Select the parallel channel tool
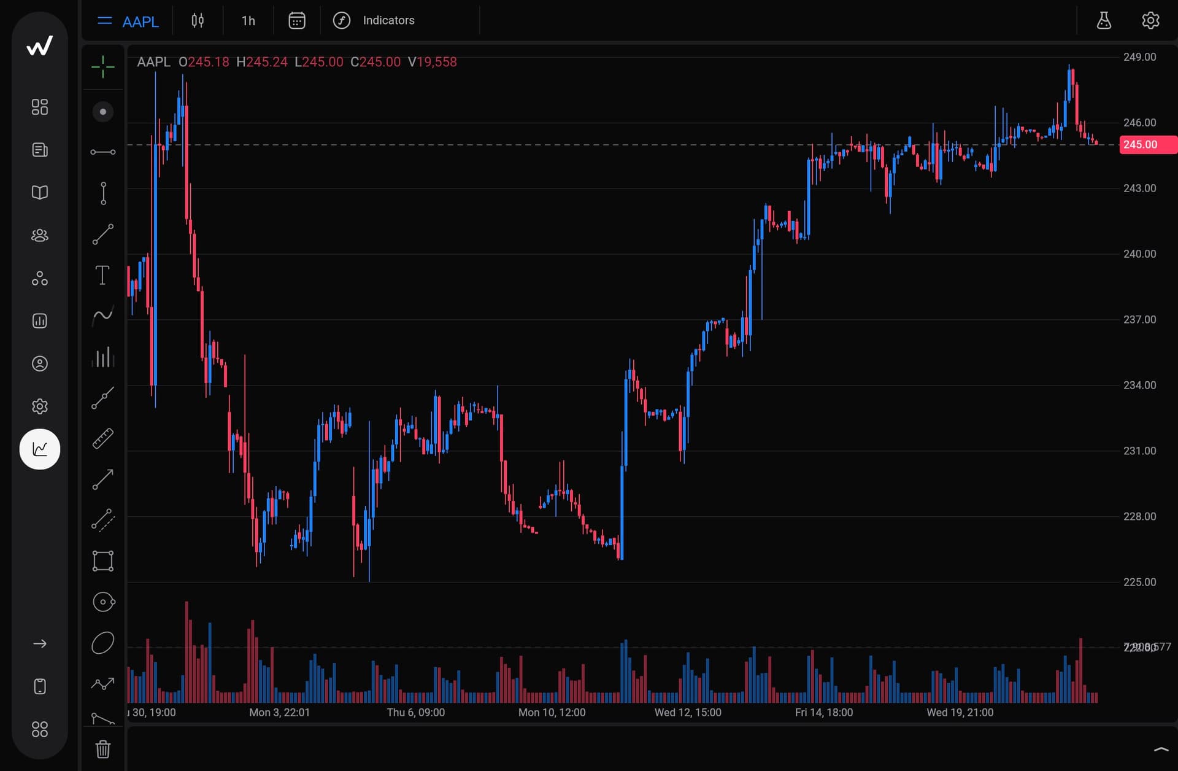1178x771 pixels. click(103, 520)
